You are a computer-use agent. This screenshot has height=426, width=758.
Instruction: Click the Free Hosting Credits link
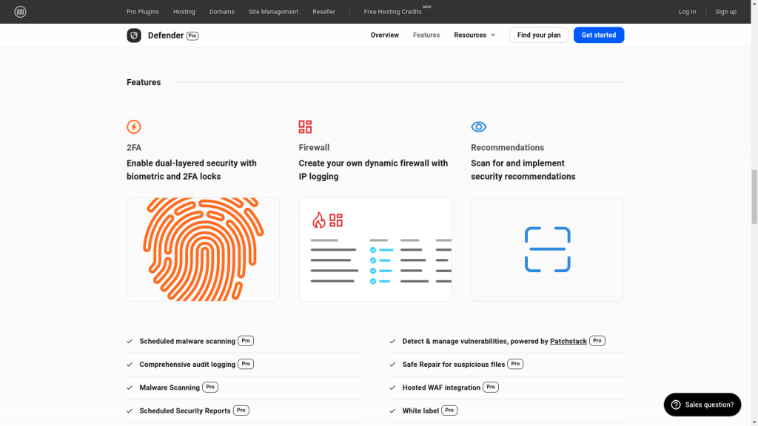(393, 12)
